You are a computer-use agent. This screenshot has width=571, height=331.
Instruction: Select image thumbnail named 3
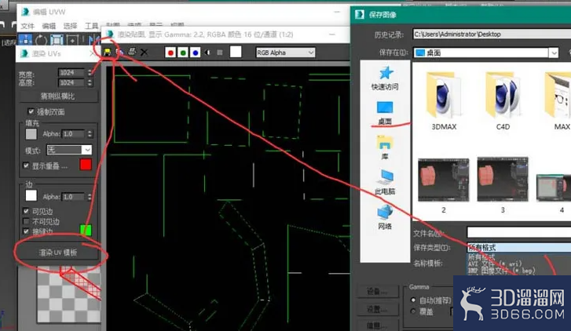tap(503, 185)
